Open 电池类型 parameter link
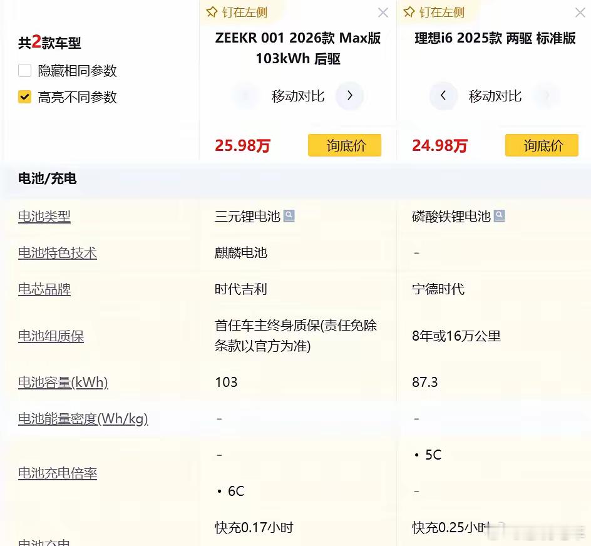This screenshot has height=546, width=591. (x=44, y=217)
